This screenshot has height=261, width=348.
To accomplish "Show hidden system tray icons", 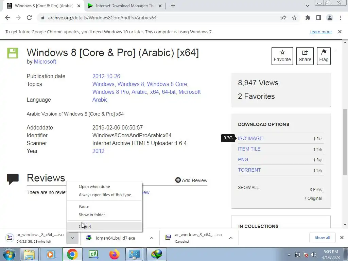I will [x=289, y=255].
